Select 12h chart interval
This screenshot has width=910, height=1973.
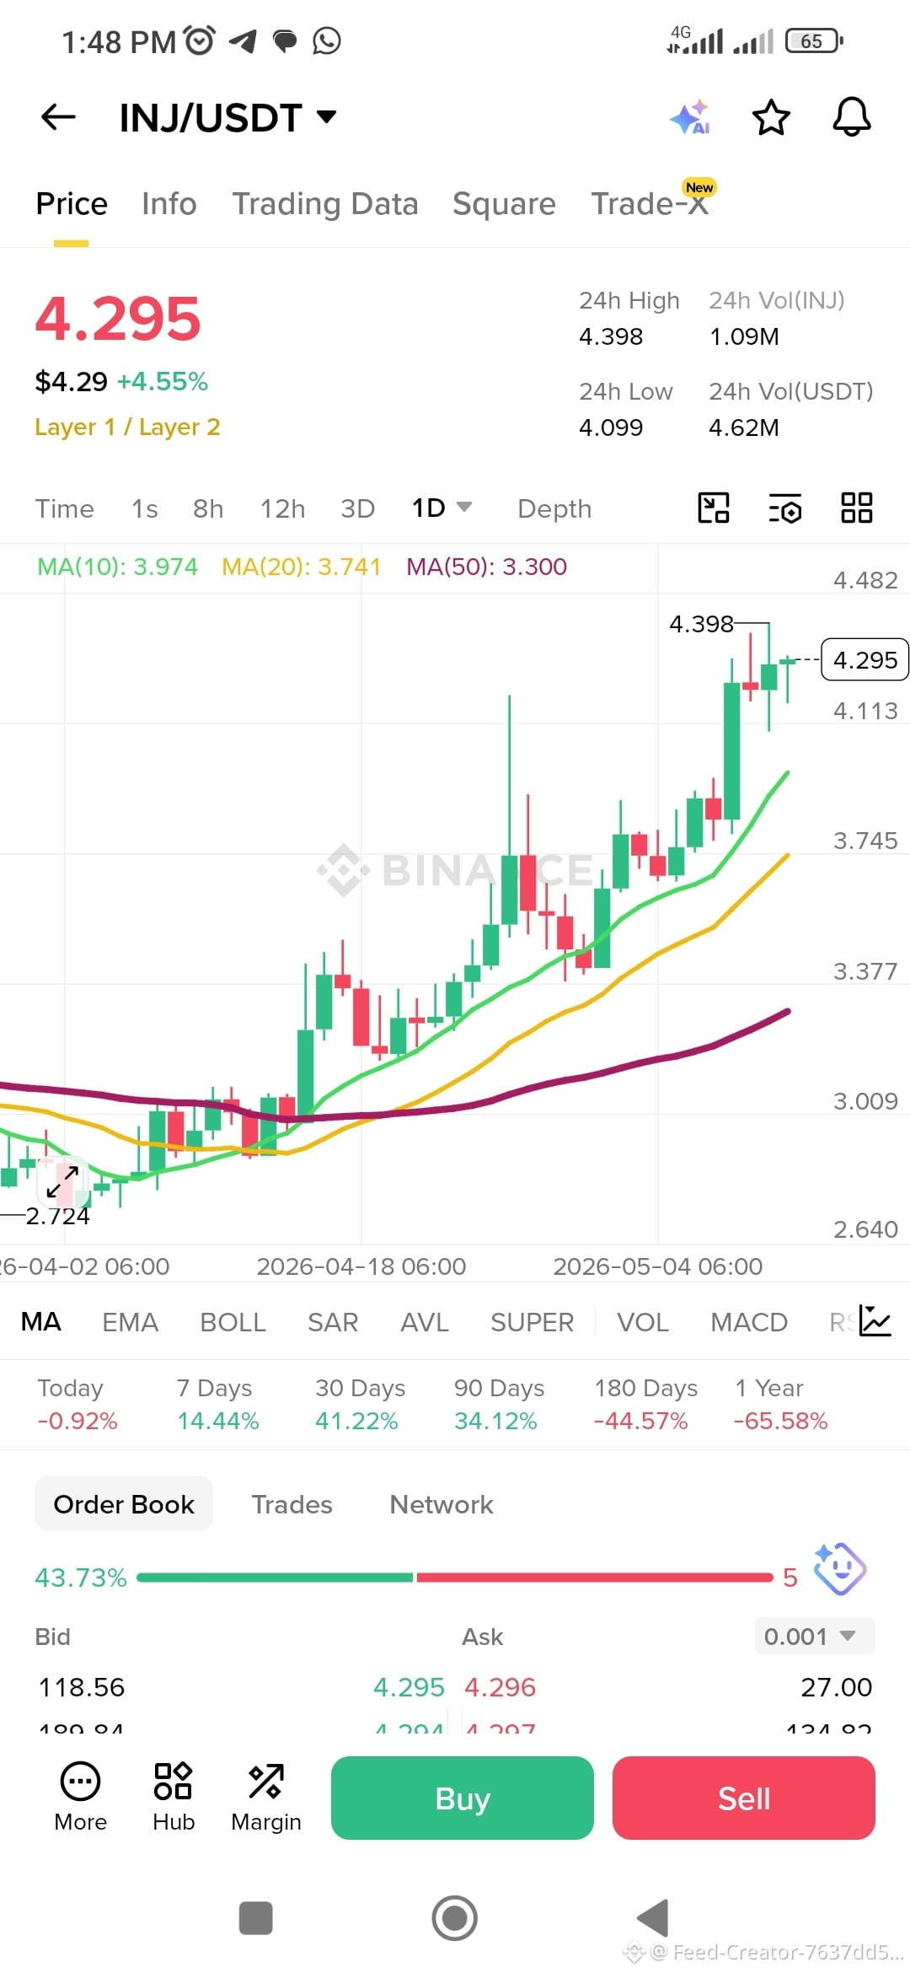(x=282, y=508)
